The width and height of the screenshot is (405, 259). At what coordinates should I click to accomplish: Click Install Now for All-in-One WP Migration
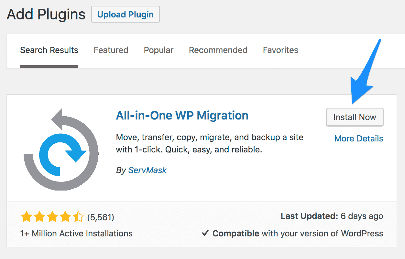(355, 117)
